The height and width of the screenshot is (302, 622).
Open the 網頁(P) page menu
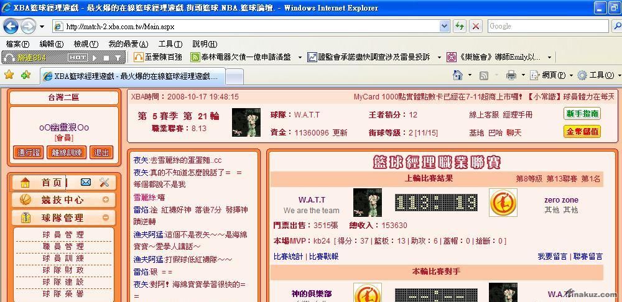pos(551,75)
